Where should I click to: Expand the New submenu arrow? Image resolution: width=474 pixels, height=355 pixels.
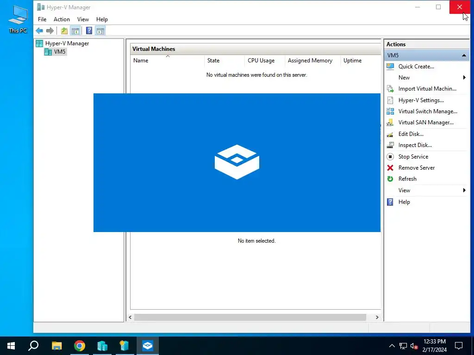coord(464,78)
